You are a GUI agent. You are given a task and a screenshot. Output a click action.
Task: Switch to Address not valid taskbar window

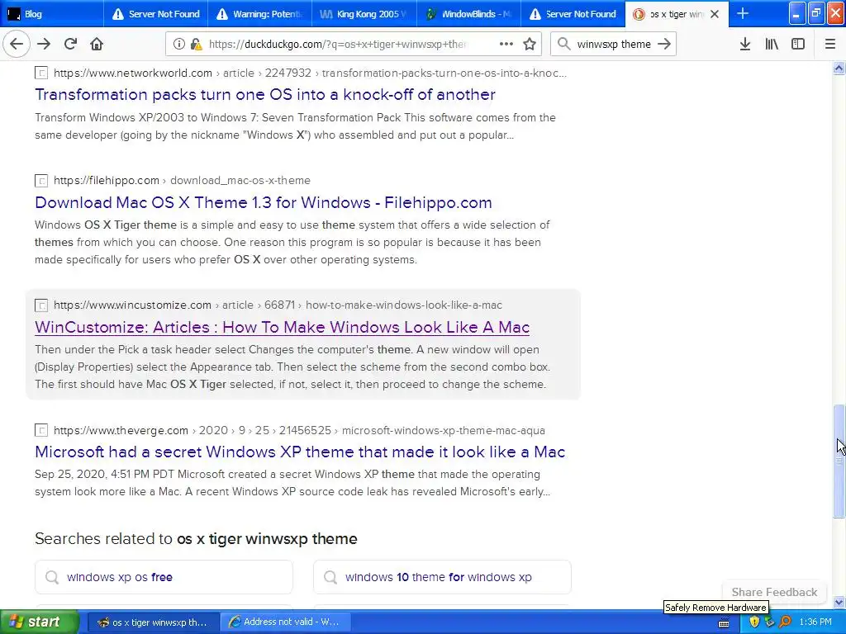click(286, 622)
